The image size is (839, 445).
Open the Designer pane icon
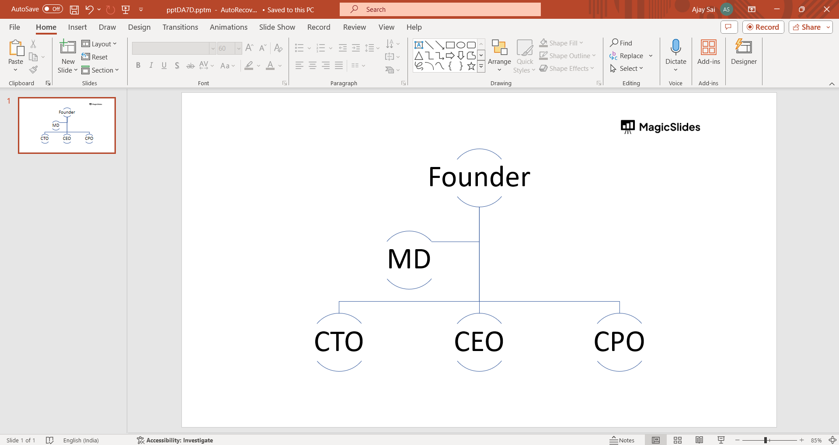744,47
